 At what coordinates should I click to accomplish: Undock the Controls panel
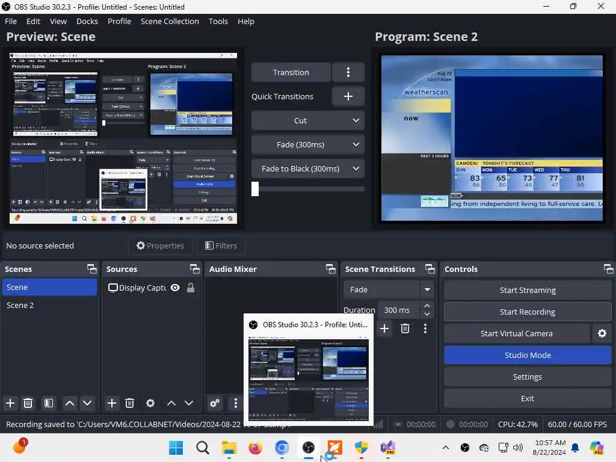608,269
